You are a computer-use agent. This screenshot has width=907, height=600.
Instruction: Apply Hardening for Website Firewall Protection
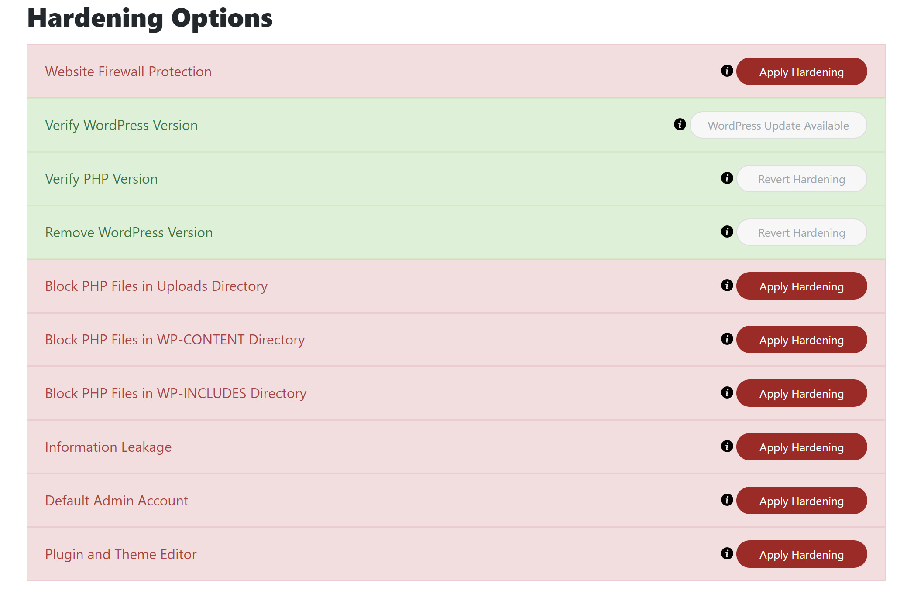[x=801, y=71]
